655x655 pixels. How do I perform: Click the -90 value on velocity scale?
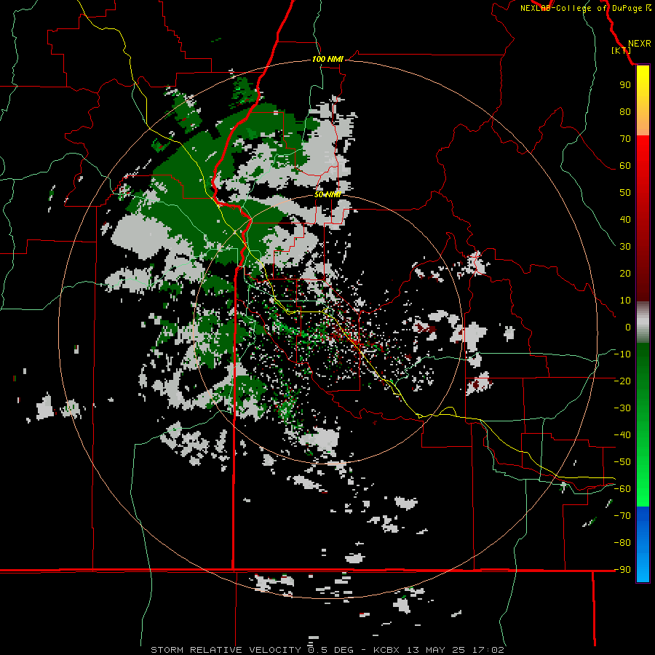622,570
